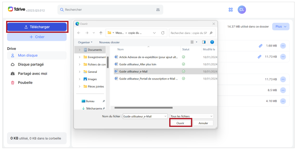Click Word icon of Aller plus loin file
Image resolution: width=297 pixels, height=152 pixels.
tap(116, 64)
